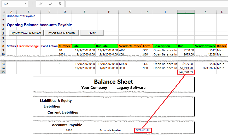228x135 pixels.
Task: Select row 25 header
Action: (3, 72)
